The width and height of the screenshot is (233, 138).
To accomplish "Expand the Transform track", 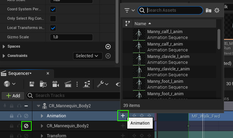I will (x=42, y=136).
